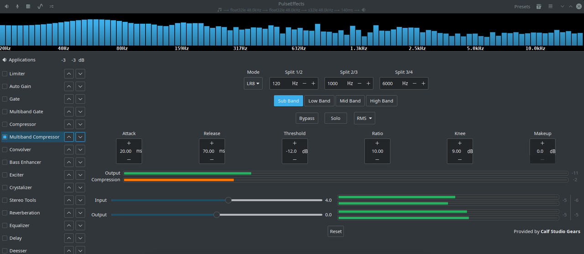Enable the Limiter checkbox
The width and height of the screenshot is (584, 254).
tap(5, 73)
